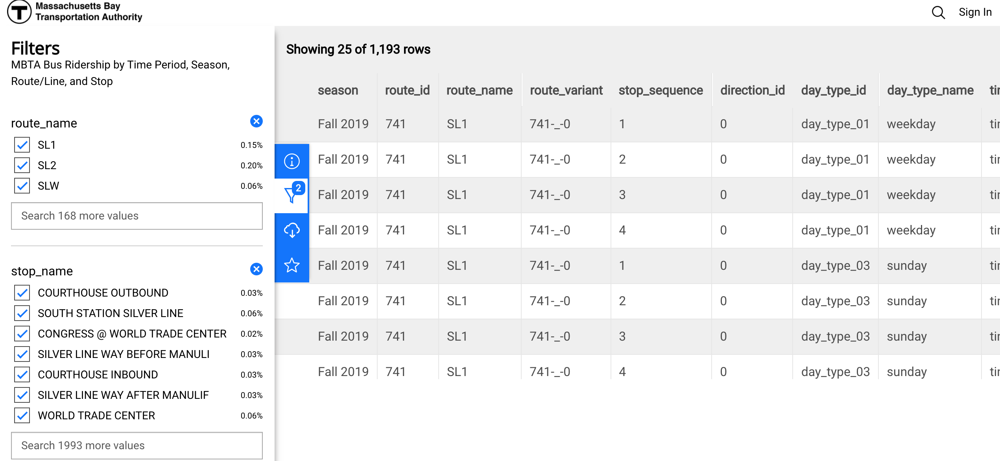
Task: Sort by the stop_sequence column header
Action: click(661, 90)
